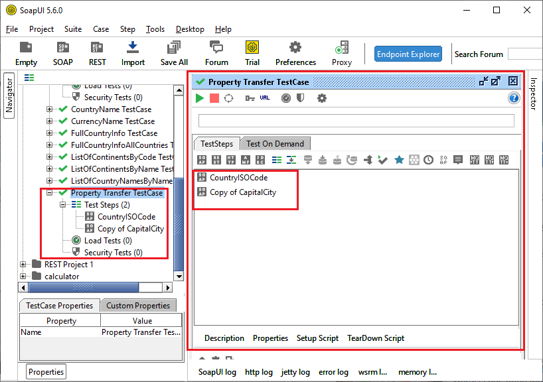The image size is (543, 382).
Task: Create new SOAP project
Action: click(62, 54)
